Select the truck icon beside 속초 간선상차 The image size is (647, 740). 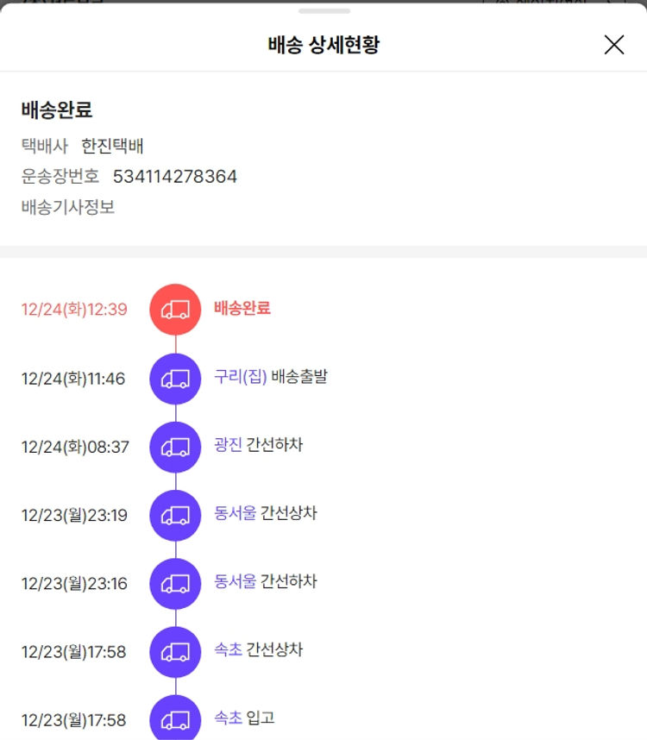coord(175,651)
